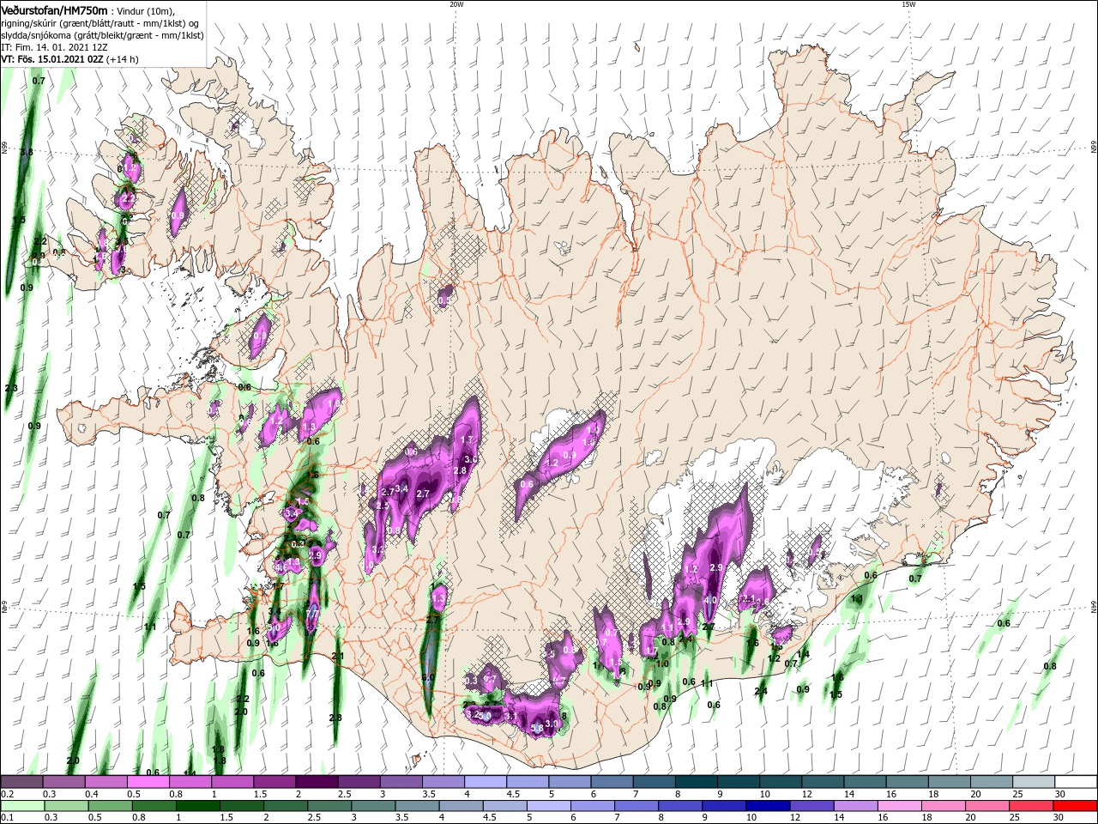Screen dimensions: 1098x824
Task: Click the bottom-row blue swatch starting at 8
Action: [680, 806]
